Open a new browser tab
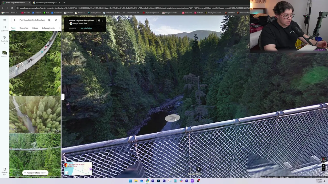 coord(64,3)
